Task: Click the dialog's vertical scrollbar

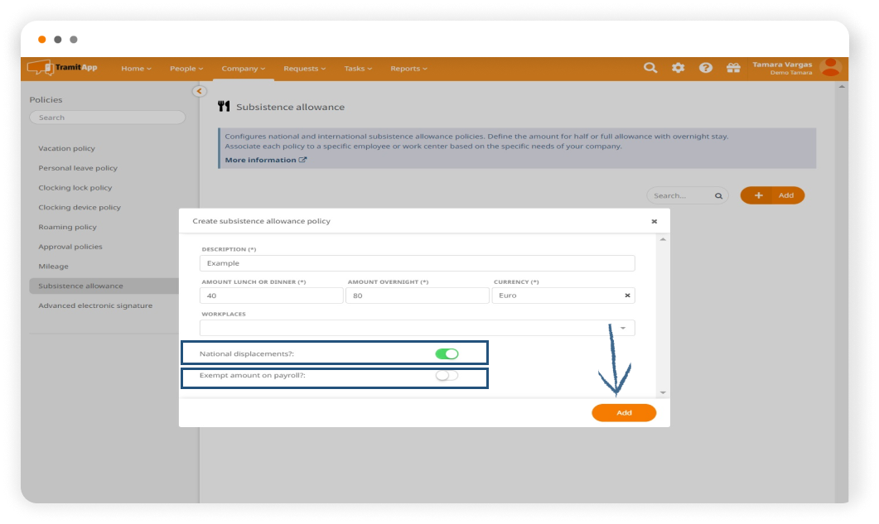Action: click(x=662, y=315)
